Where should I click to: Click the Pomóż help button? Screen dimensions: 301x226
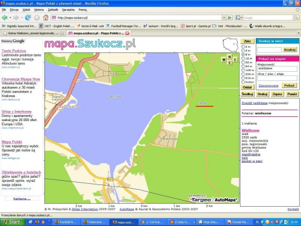pyautogui.click(x=292, y=94)
